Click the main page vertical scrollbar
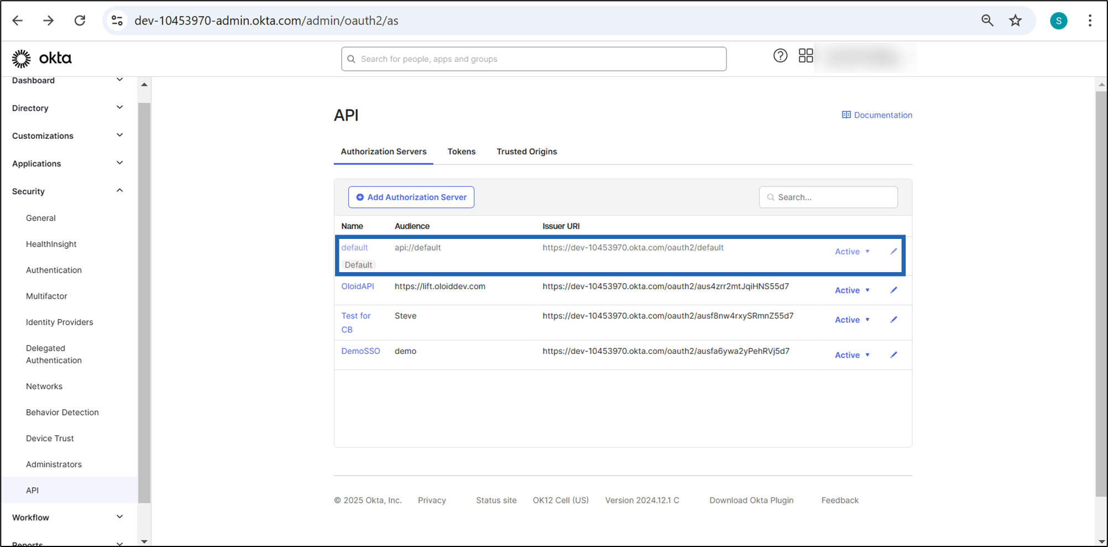 click(x=1101, y=293)
